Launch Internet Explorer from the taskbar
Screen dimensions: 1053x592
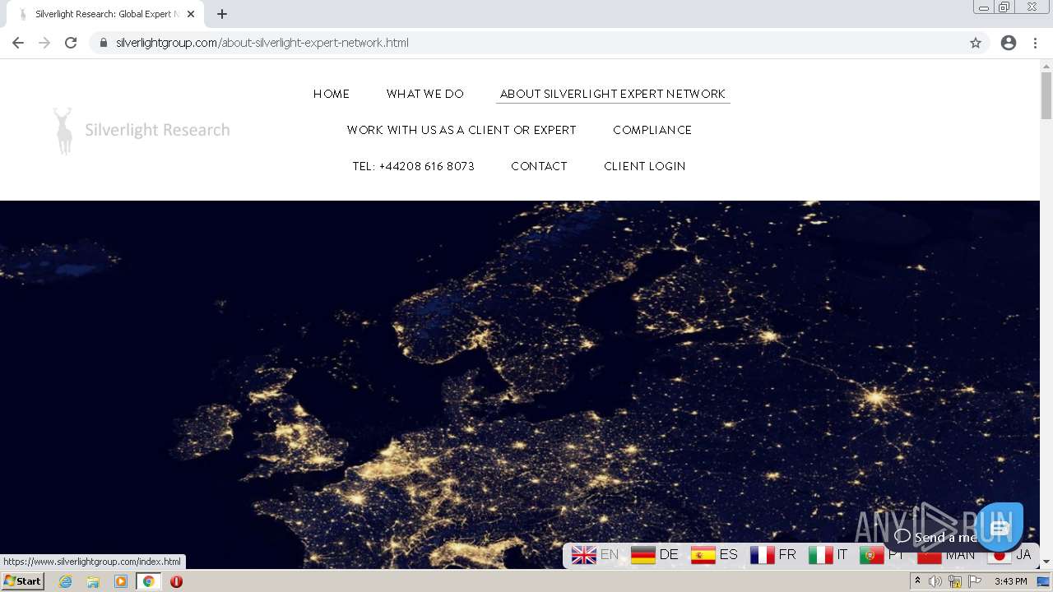[x=65, y=581]
